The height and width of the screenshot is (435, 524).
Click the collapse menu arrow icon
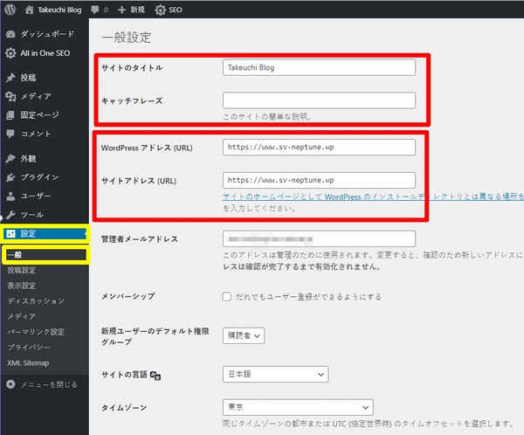[x=10, y=384]
